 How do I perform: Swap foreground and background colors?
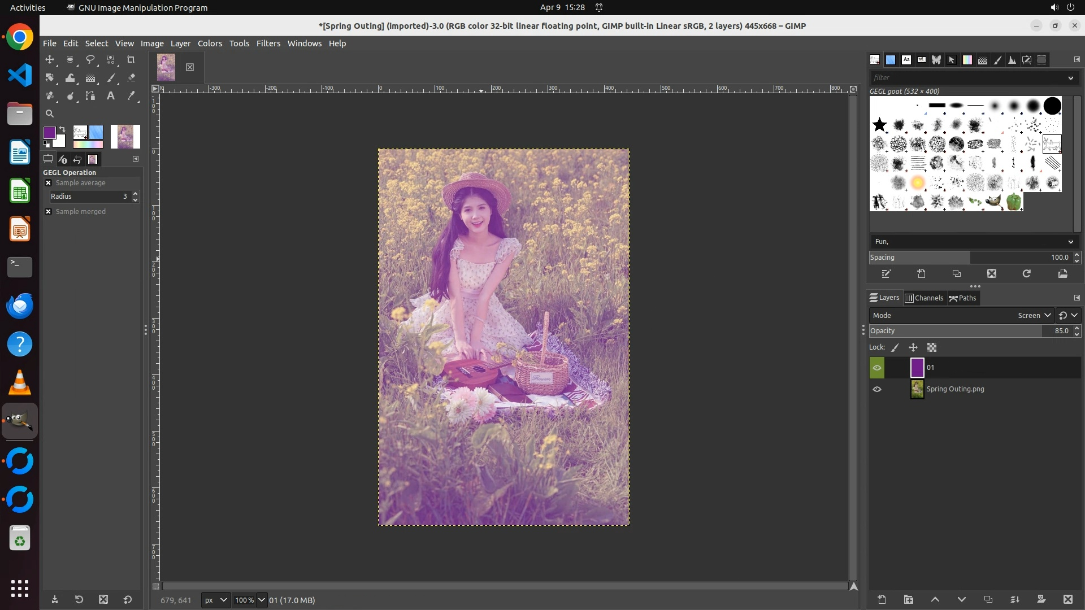(62, 129)
